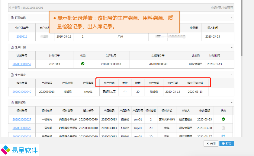The image size is (254, 156).
Task: Click the 录入时间 column header
Action: click(213, 28)
